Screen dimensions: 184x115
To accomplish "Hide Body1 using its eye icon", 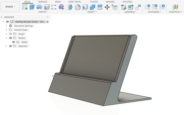I will (x=14, y=42).
